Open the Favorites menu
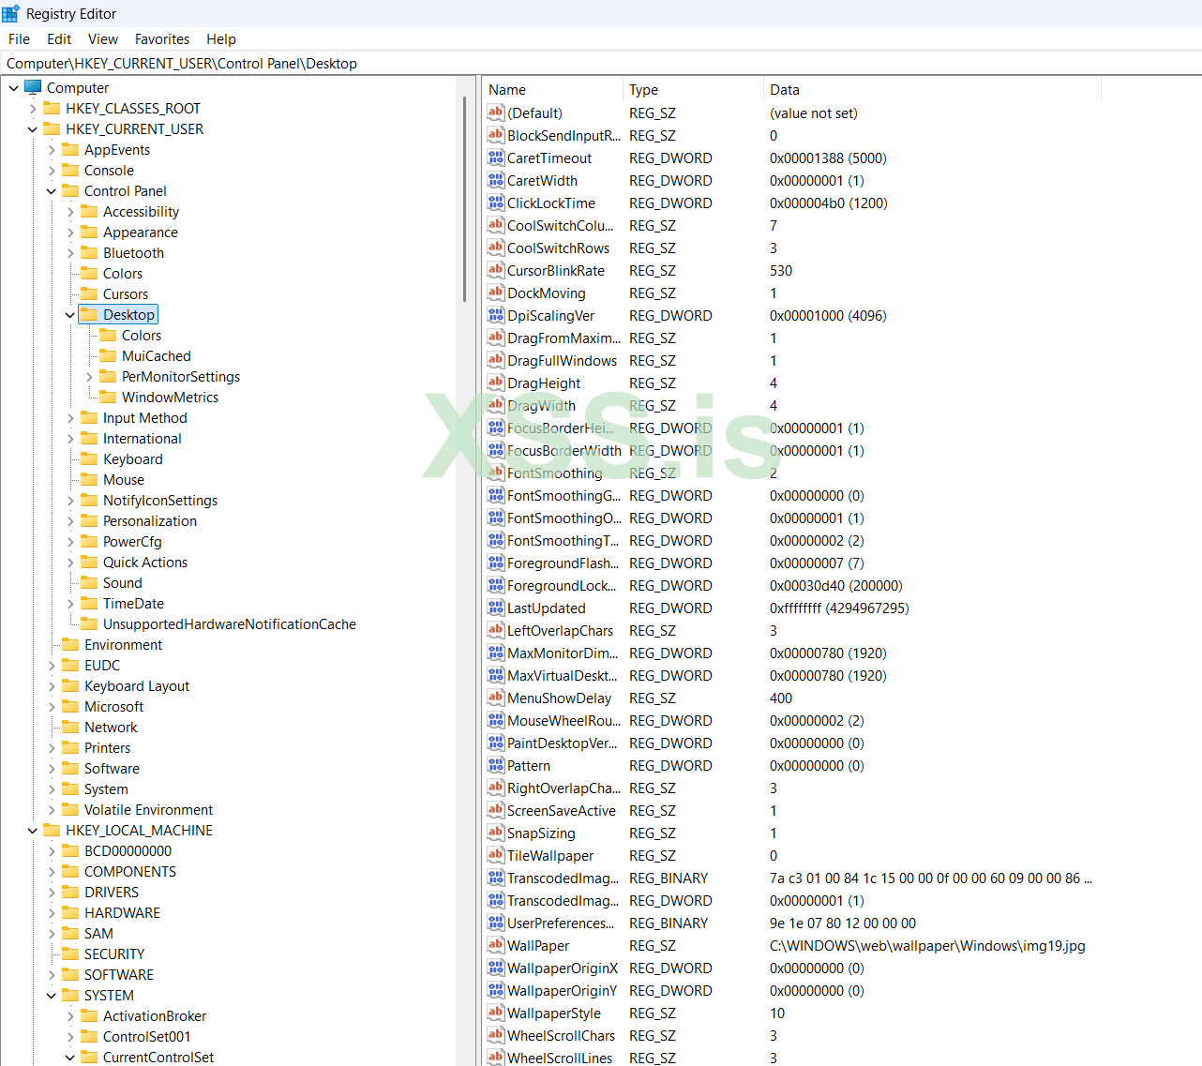1202x1066 pixels. coord(161,38)
